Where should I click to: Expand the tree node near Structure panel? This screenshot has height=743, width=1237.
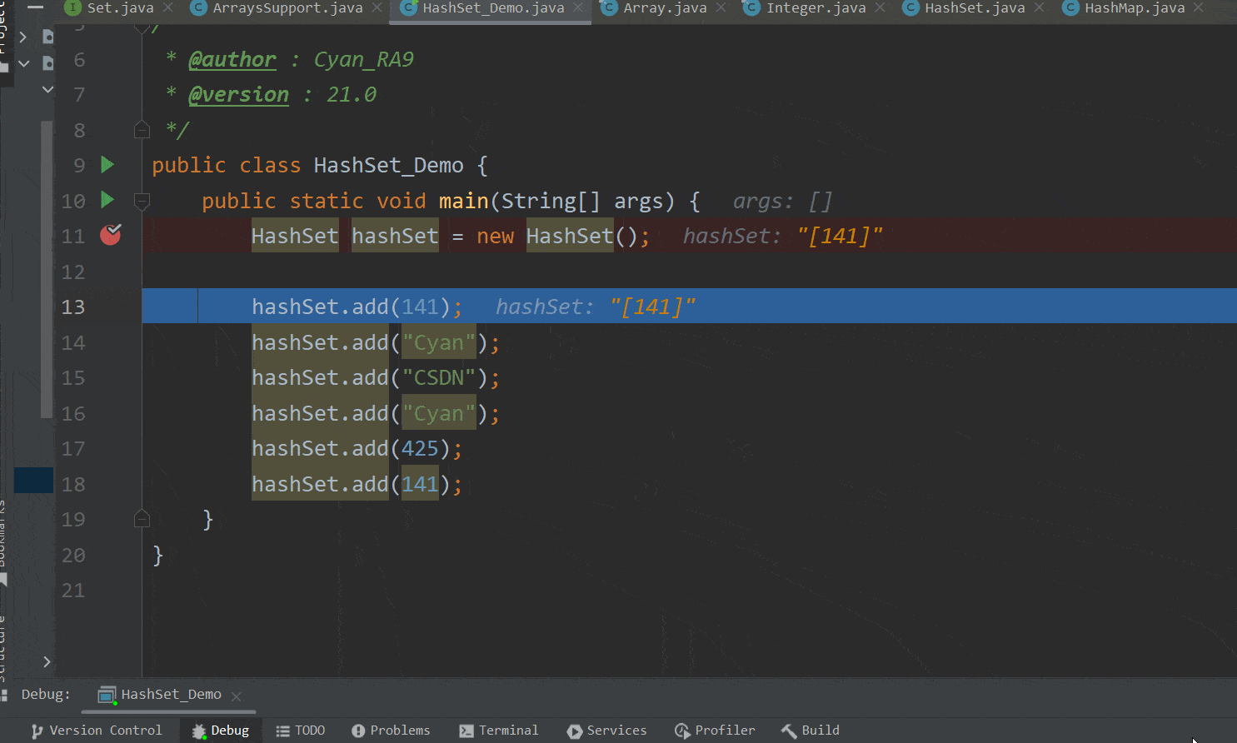47,661
